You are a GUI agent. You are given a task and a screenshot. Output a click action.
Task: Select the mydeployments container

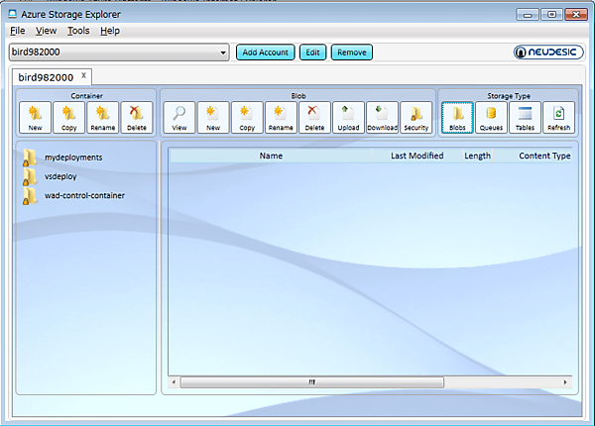(73, 158)
